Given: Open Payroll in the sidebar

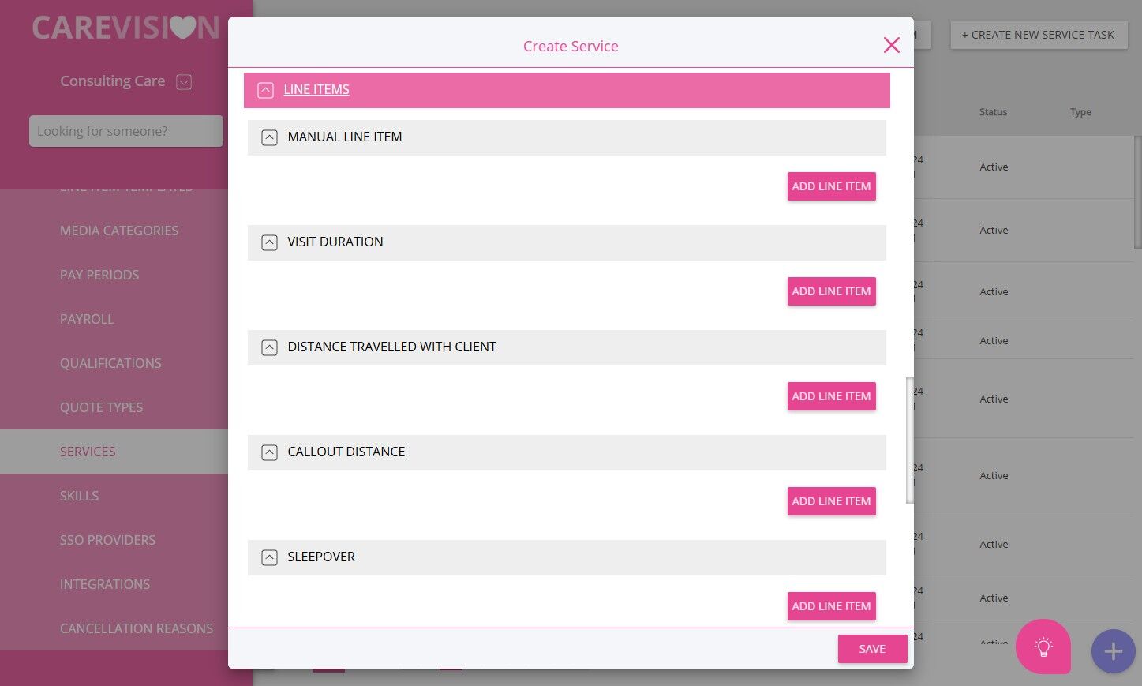Looking at the screenshot, I should 87,319.
